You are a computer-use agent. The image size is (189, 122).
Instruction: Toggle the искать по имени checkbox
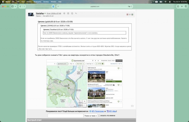click(x=99, y=116)
